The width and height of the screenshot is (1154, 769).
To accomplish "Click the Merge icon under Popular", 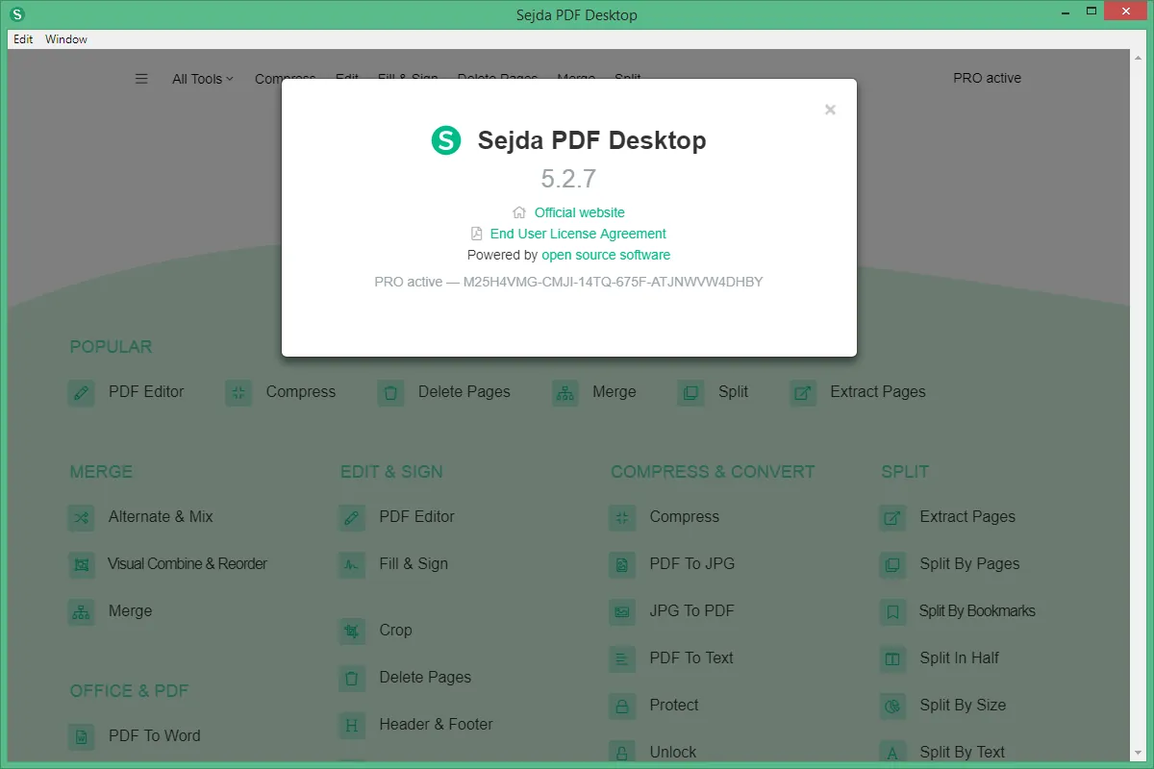I will 565,392.
